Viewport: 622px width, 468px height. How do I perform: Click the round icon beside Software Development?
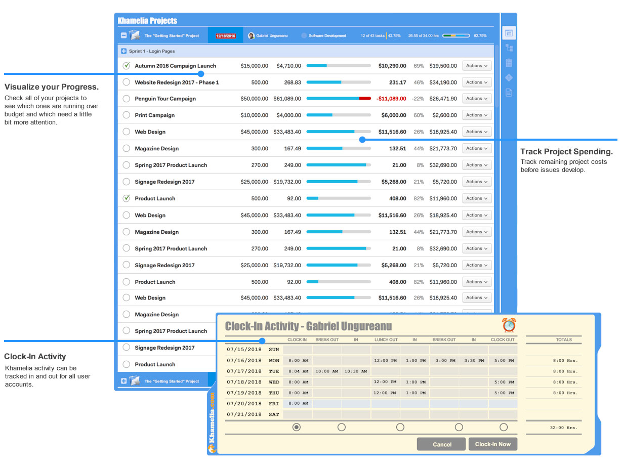coord(304,36)
